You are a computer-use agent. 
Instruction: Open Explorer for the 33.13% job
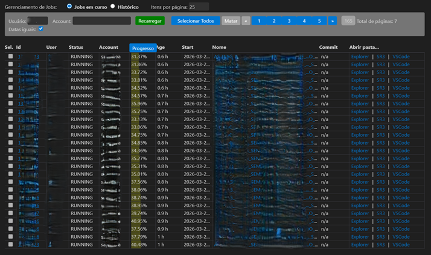360,119
